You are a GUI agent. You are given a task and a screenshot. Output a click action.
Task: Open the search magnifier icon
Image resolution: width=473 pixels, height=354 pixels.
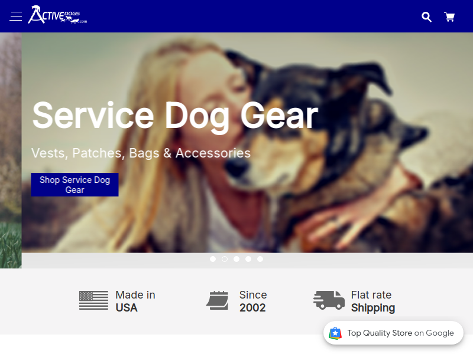click(426, 17)
